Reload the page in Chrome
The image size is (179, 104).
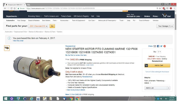11,8
